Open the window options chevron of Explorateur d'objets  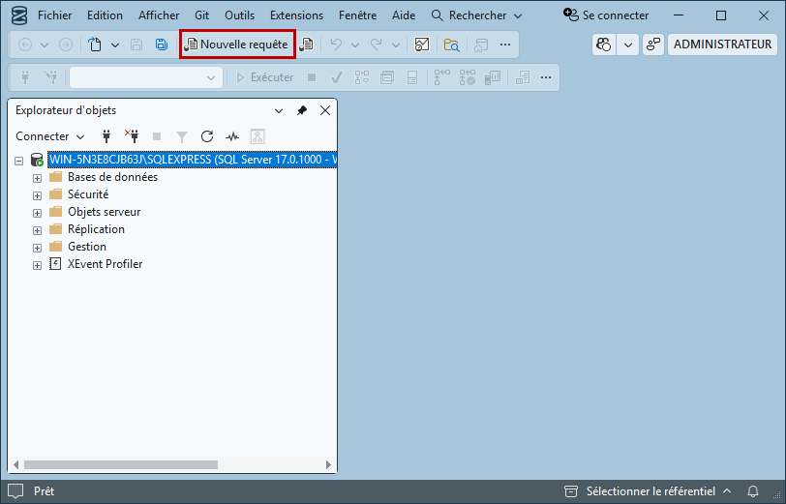point(279,110)
